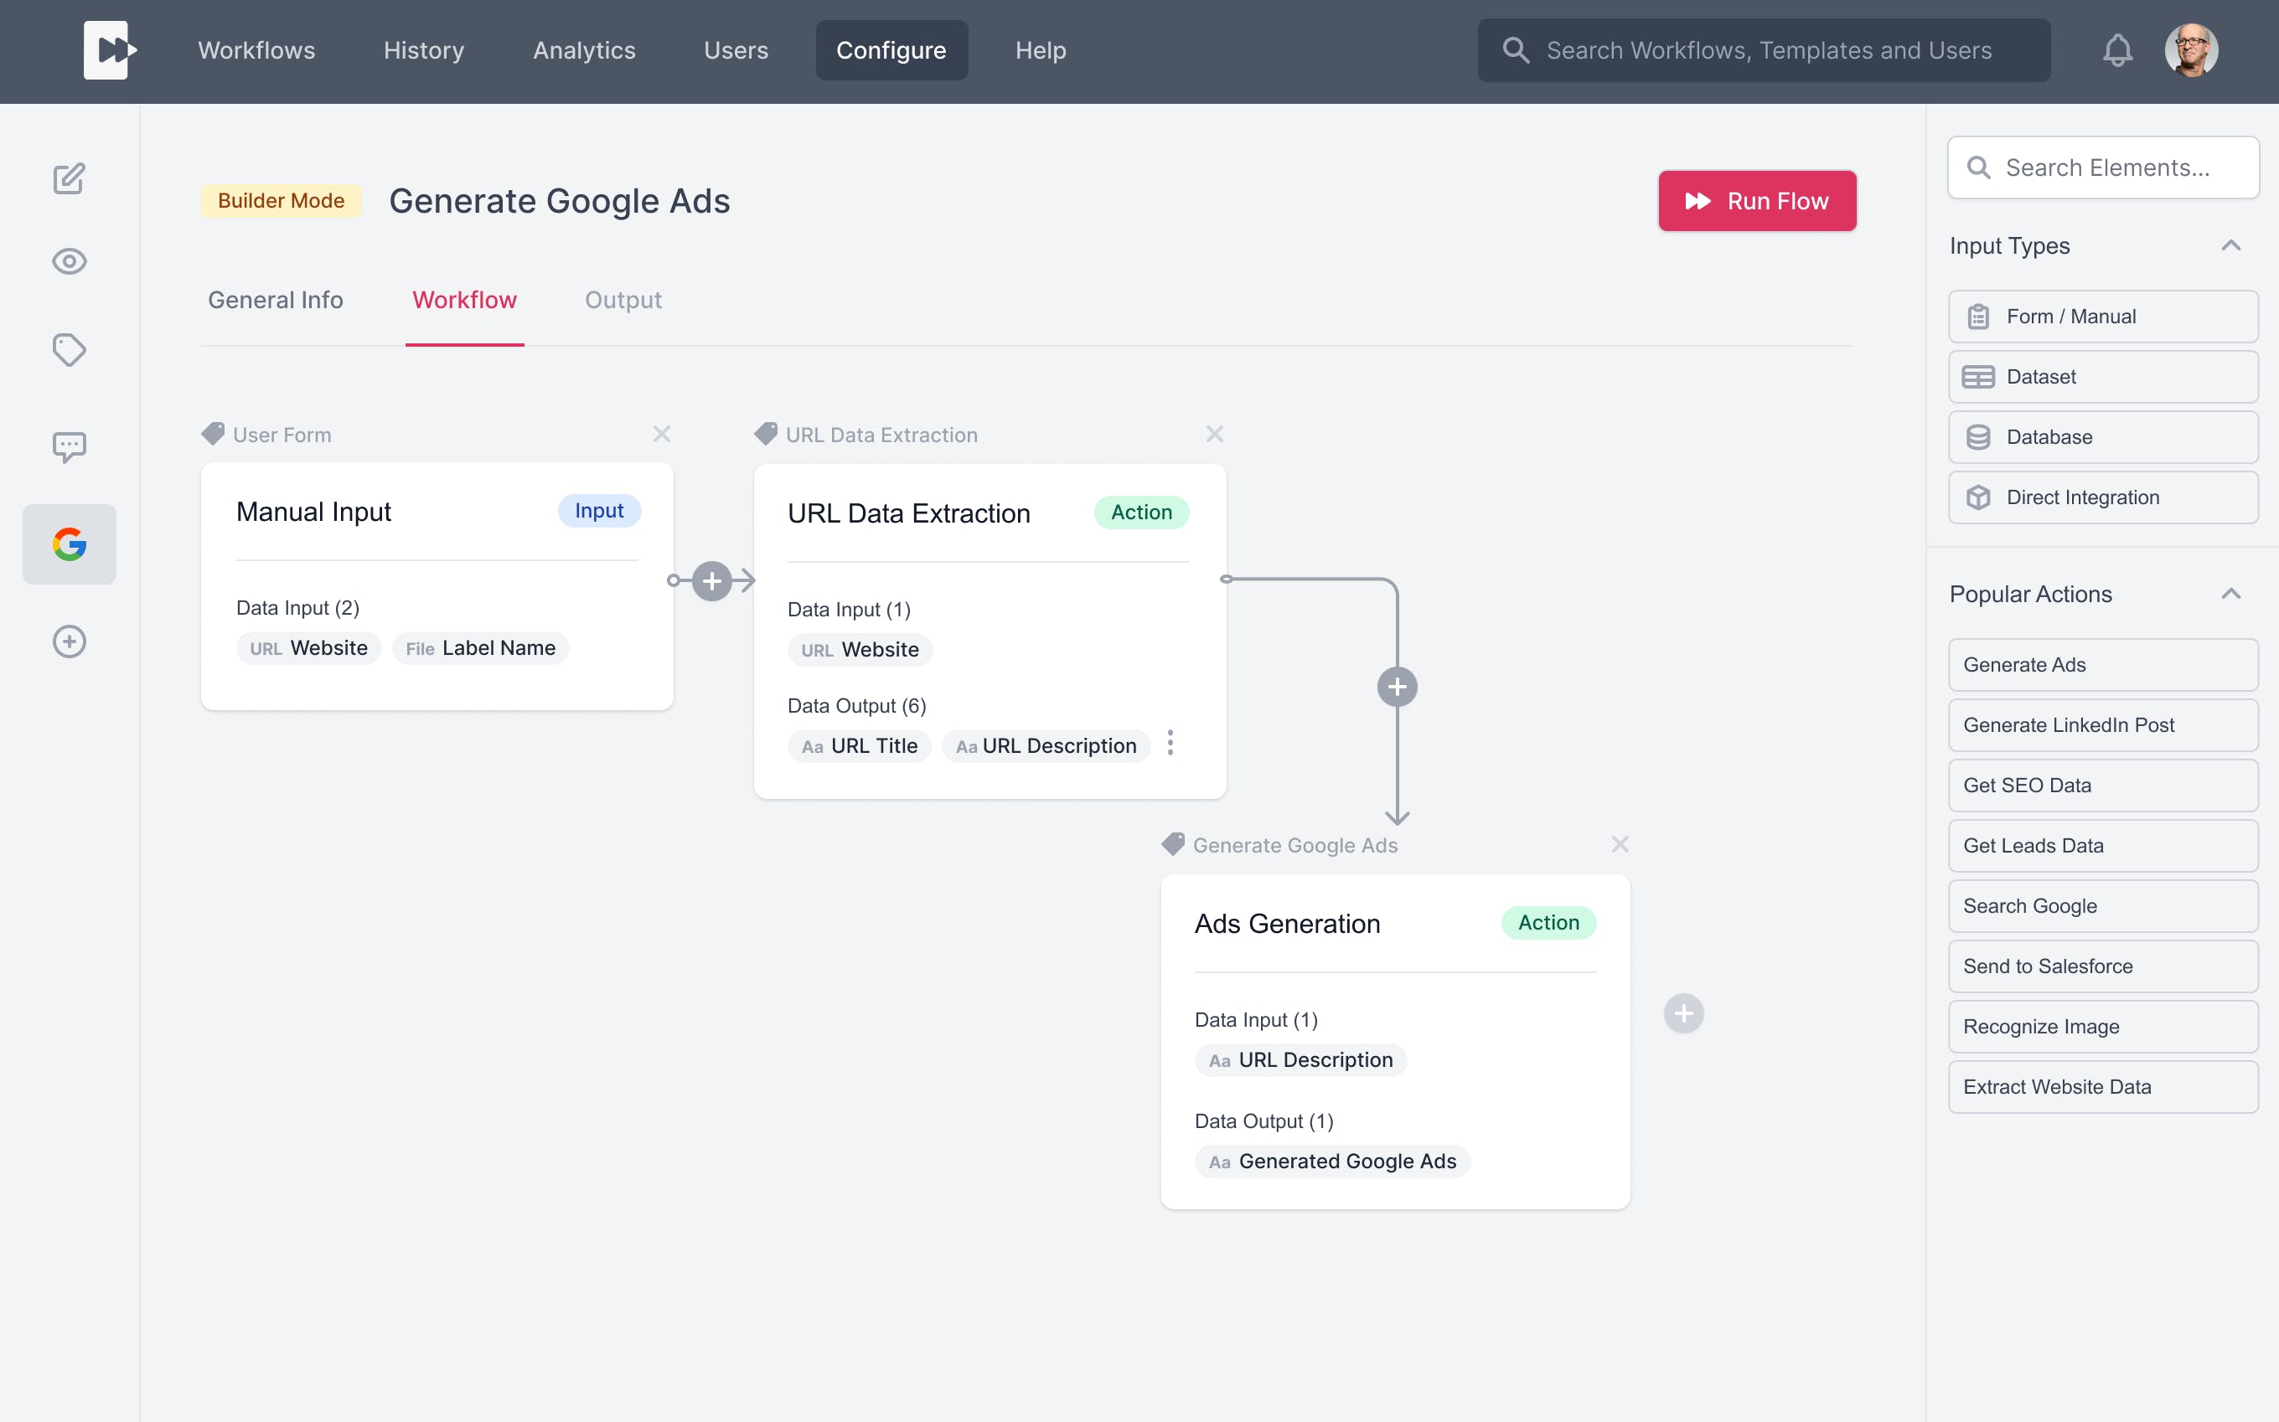Add step between Manual Input and URL Extraction

(712, 581)
